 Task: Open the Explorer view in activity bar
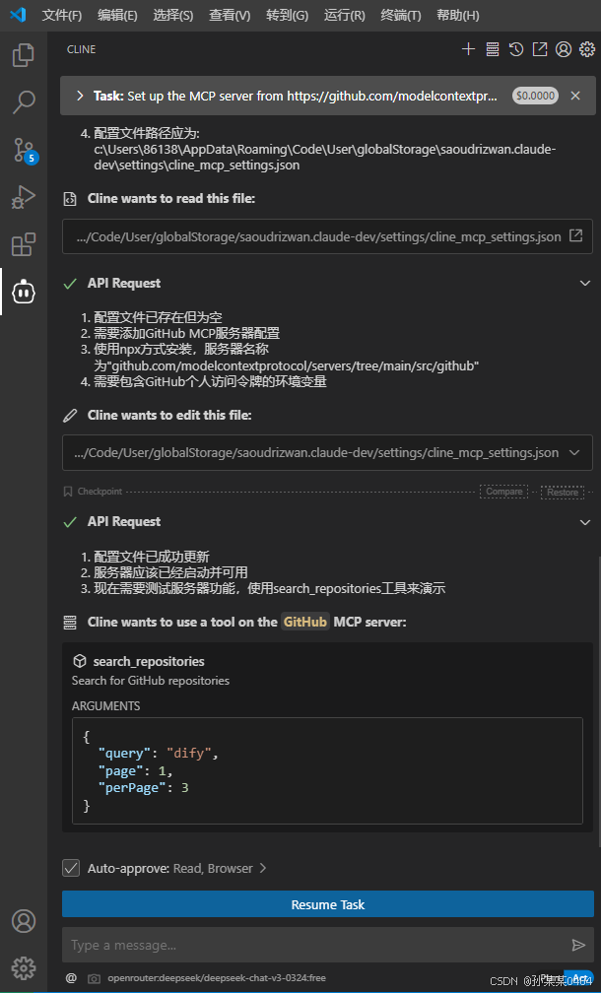point(24,55)
